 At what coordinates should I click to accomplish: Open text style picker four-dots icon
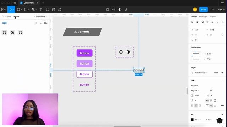pos(222,80)
